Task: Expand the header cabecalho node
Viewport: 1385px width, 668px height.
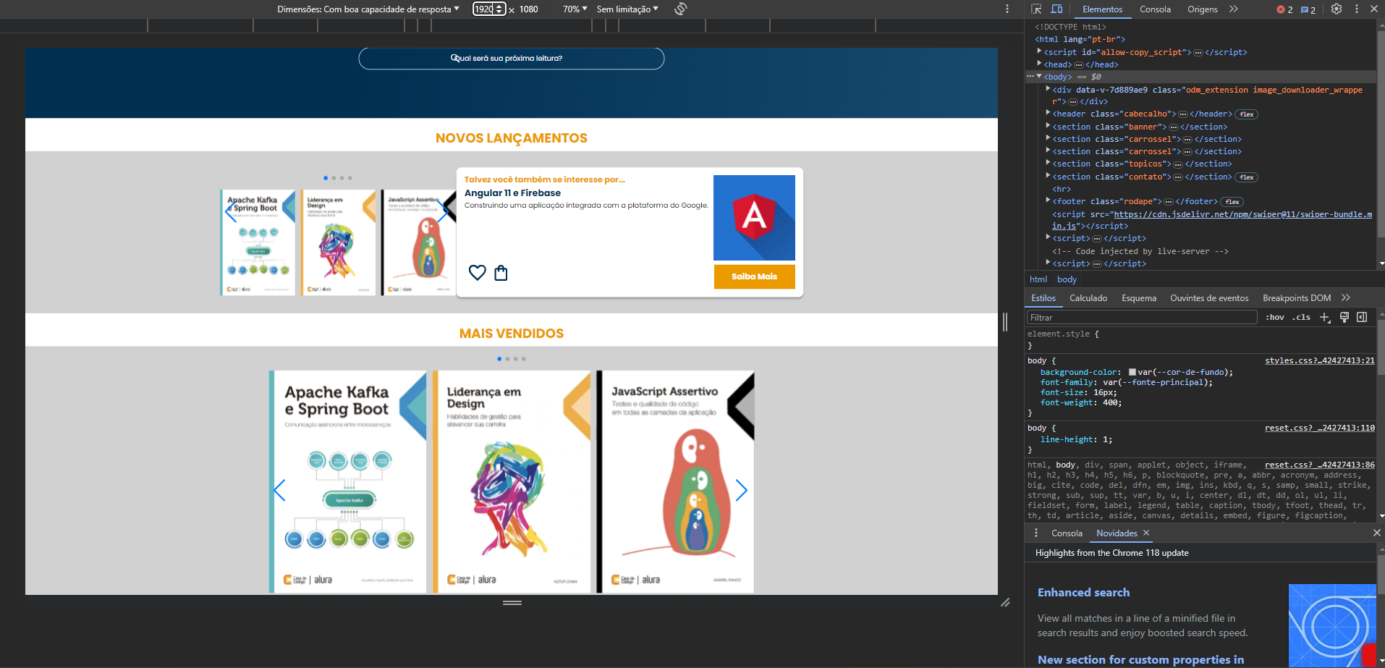Action: [1048, 114]
